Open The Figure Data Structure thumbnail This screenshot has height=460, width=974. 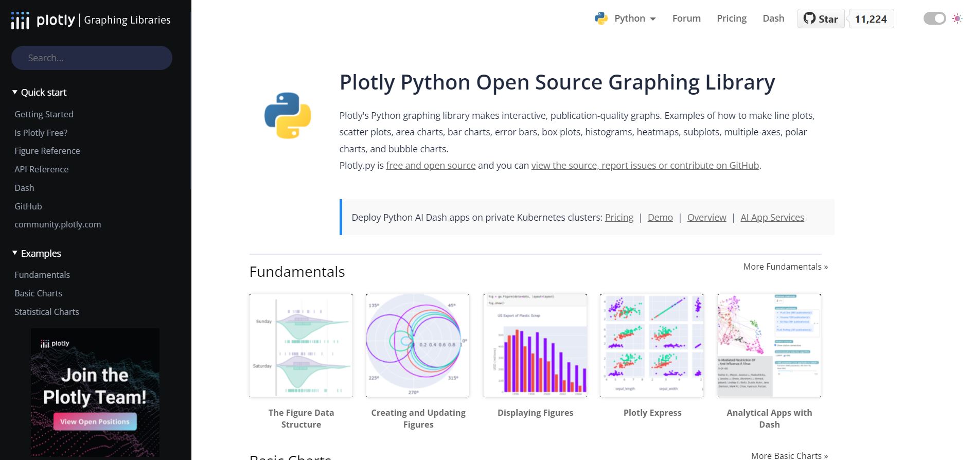[301, 346]
